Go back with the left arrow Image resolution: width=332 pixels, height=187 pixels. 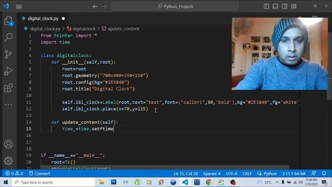tap(95, 7)
